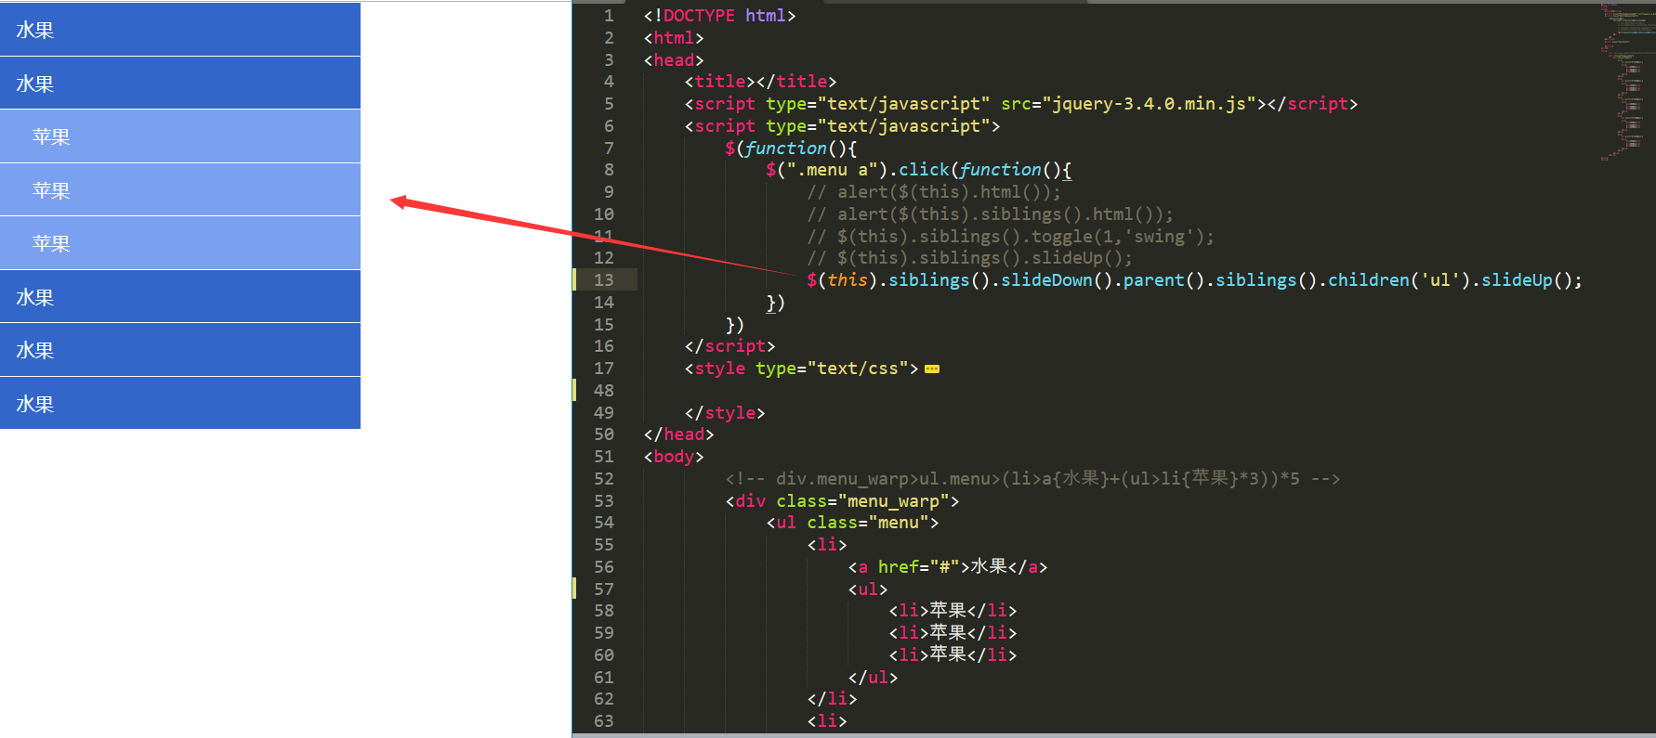Click the <ul class="menu"> tag
This screenshot has height=738, width=1656.
point(852,523)
